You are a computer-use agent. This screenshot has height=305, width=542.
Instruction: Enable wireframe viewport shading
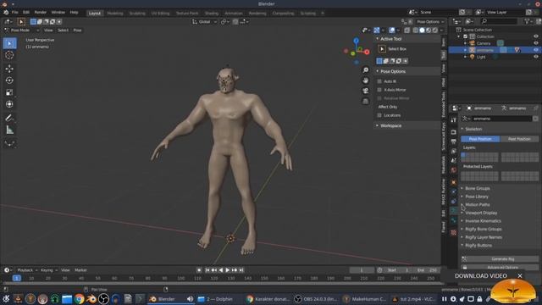pyautogui.click(x=416, y=30)
